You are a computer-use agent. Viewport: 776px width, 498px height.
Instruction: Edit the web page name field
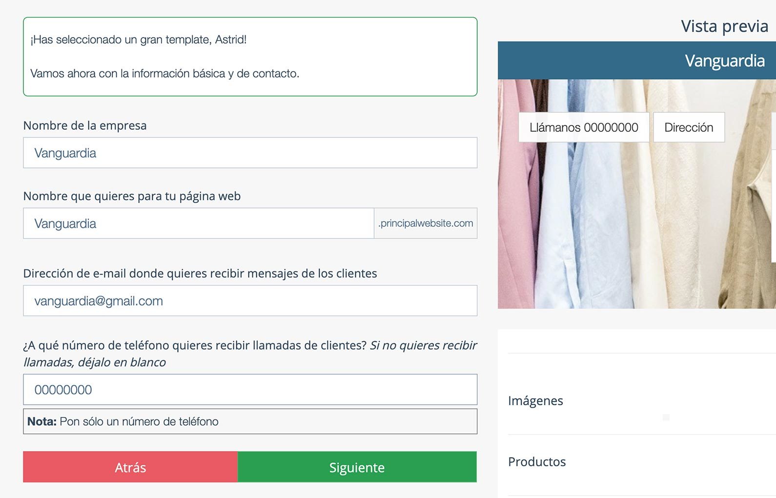199,224
